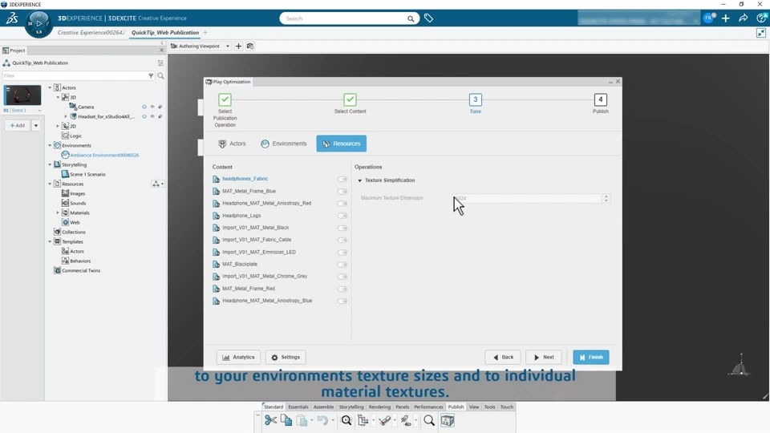Expand the Materials tree node
This screenshot has width=770, height=433.
point(58,213)
